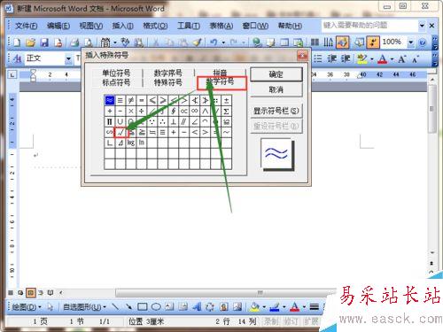Switch to the 特殊符号 tab
This screenshot has width=443, height=332.
tap(167, 82)
